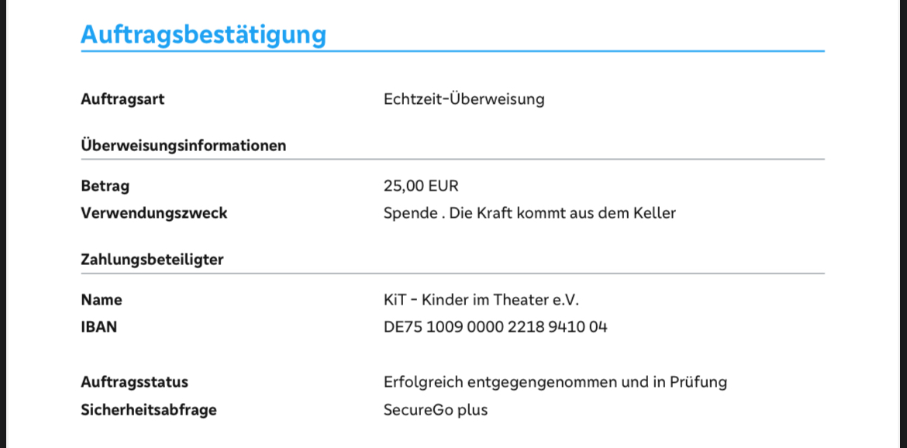Click the gray divider below Zahlungsbeteiligter
Viewport: 907px width, 448px height.
click(453, 274)
